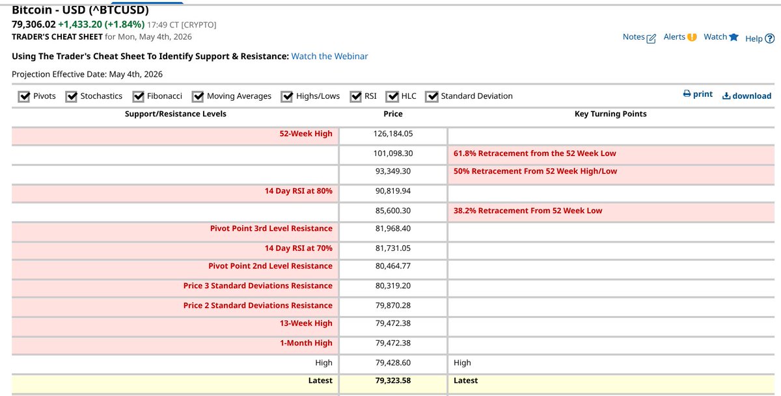Click 61.8% Retracement from the 52 Week Low

click(535, 153)
